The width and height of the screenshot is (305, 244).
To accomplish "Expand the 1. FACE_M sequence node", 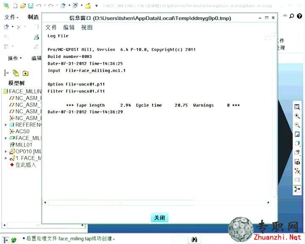I will (x=6, y=158).
